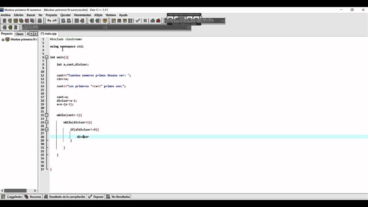The width and height of the screenshot is (368, 207).
Task: Run the program via toolbar icon
Action: point(119,21)
